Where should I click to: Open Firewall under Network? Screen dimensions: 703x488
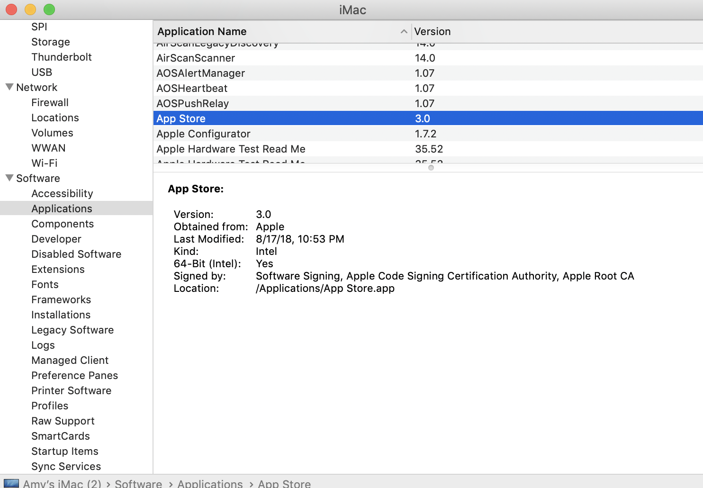pos(50,102)
